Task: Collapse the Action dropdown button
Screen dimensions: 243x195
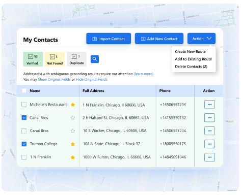Action: pos(201,39)
